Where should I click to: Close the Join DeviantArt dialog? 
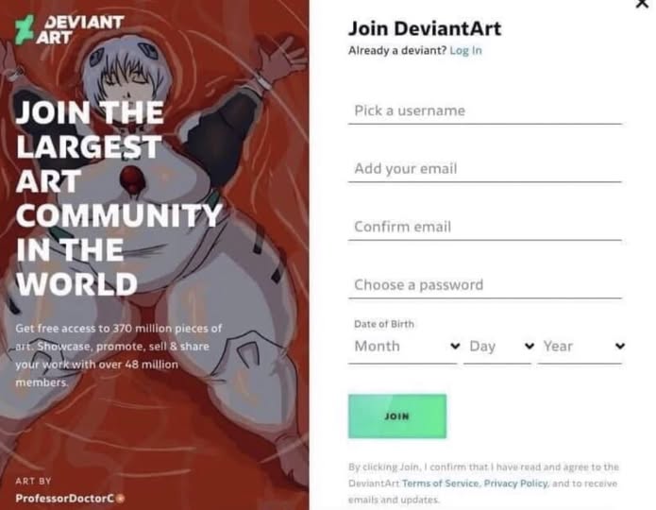tap(642, 4)
